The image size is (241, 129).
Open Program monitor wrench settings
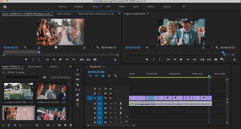pos(217,47)
